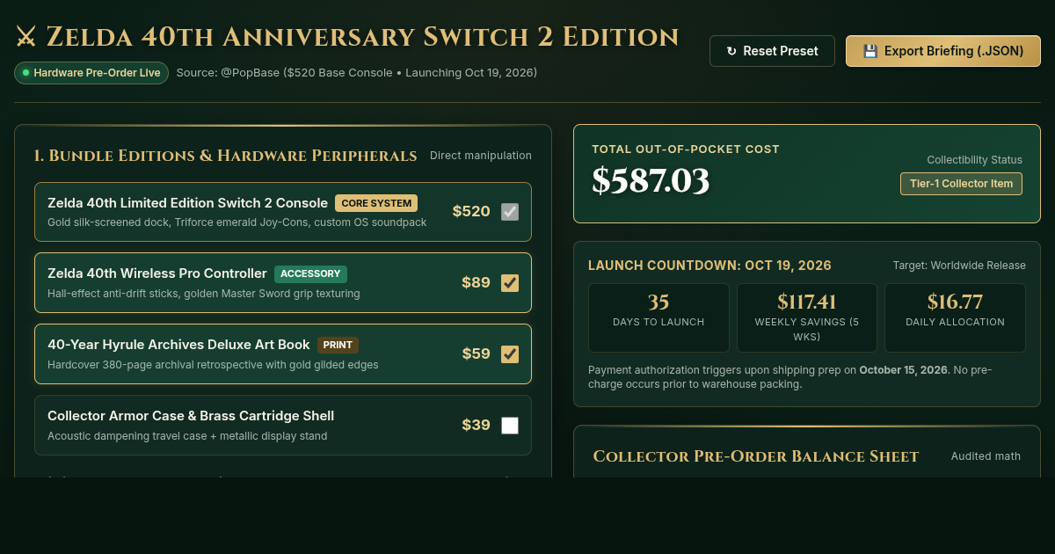The width and height of the screenshot is (1055, 554).
Task: Click the Total Out-of-Pocket Cost label
Action: click(686, 149)
